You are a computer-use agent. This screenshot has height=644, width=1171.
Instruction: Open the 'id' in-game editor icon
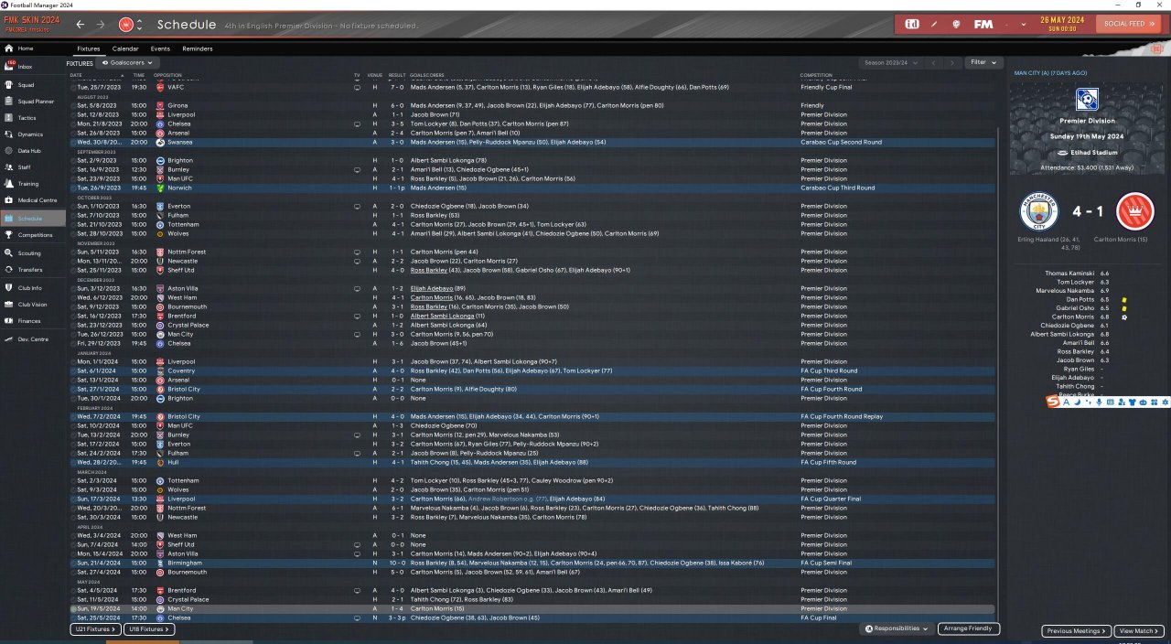912,24
